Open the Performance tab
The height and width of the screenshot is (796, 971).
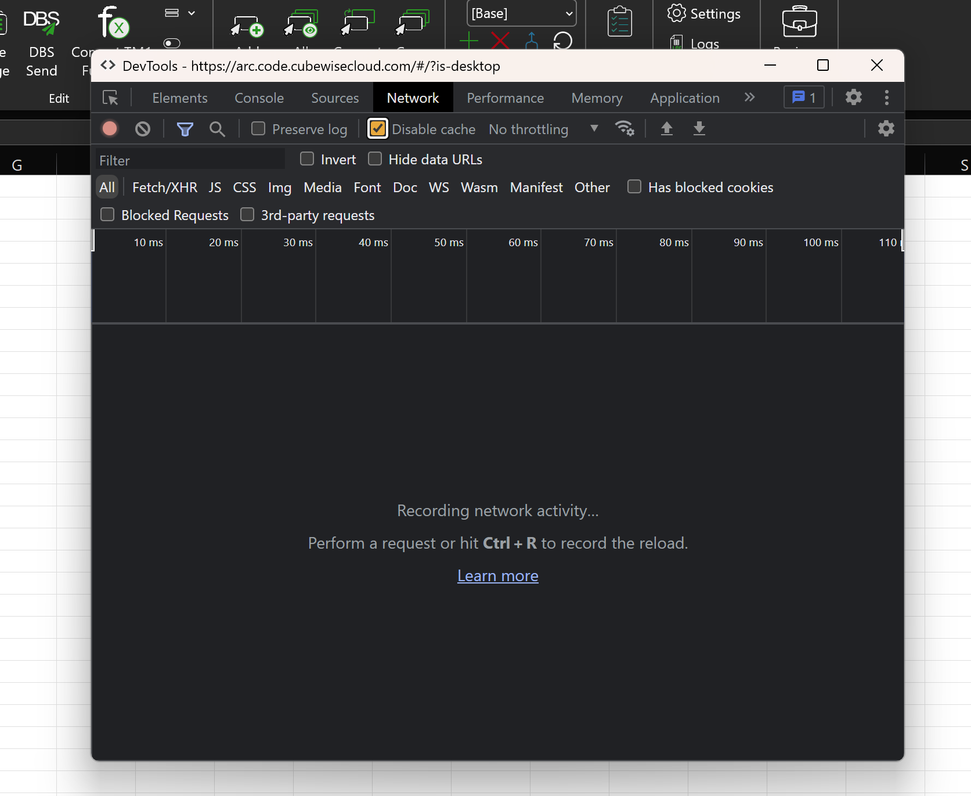506,98
